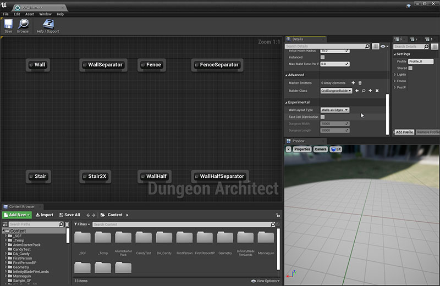The width and height of the screenshot is (440, 286).
Task: Click Save All button
Action: click(70, 215)
